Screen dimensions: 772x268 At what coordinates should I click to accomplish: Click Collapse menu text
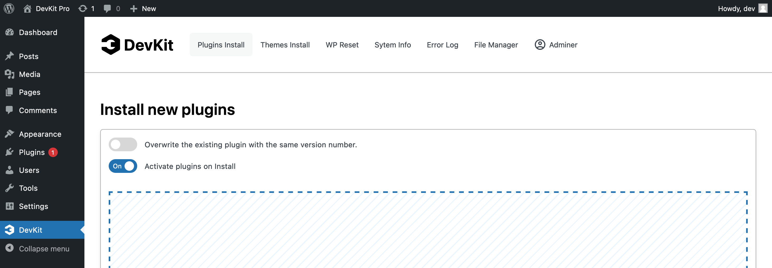[44, 248]
